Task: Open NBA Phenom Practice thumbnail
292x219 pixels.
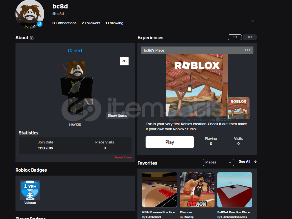Action: point(160,190)
